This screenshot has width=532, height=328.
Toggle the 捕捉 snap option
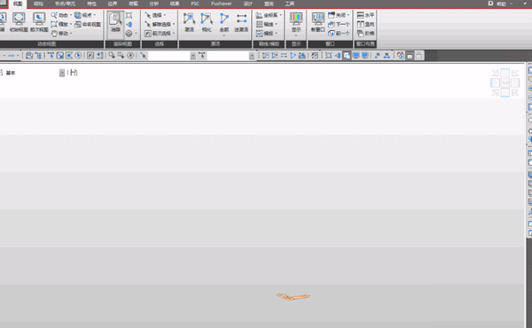pyautogui.click(x=267, y=33)
